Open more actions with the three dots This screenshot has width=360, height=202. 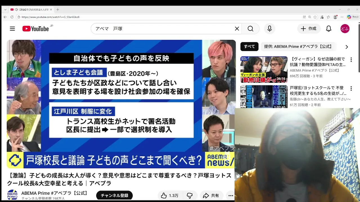231,196
